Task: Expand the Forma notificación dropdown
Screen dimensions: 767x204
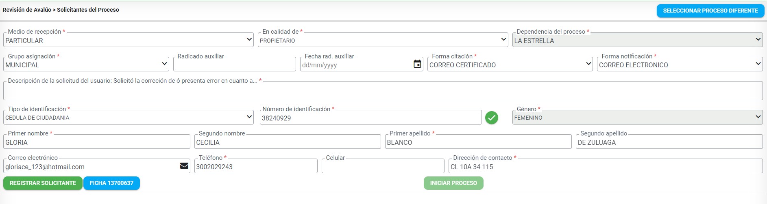Action: point(679,64)
